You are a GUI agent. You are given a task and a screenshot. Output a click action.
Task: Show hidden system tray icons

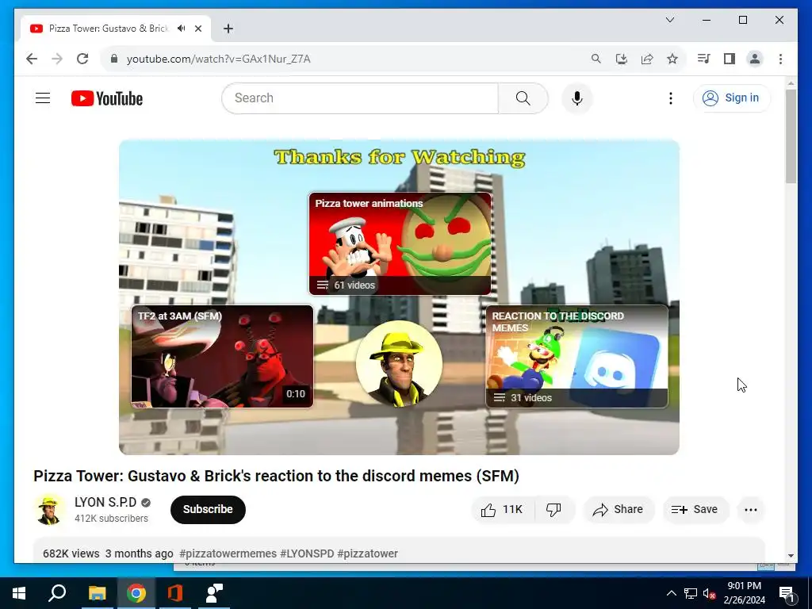tap(671, 593)
